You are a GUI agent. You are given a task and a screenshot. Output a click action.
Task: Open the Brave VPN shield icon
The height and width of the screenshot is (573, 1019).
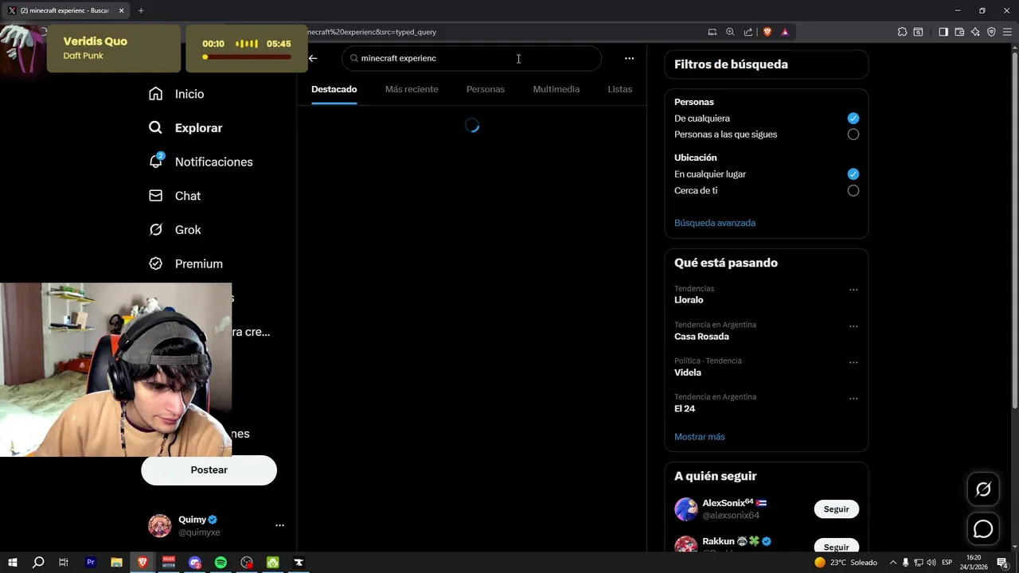point(991,32)
